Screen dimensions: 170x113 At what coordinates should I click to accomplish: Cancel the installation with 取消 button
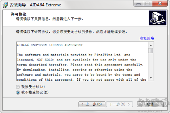coord(147,104)
